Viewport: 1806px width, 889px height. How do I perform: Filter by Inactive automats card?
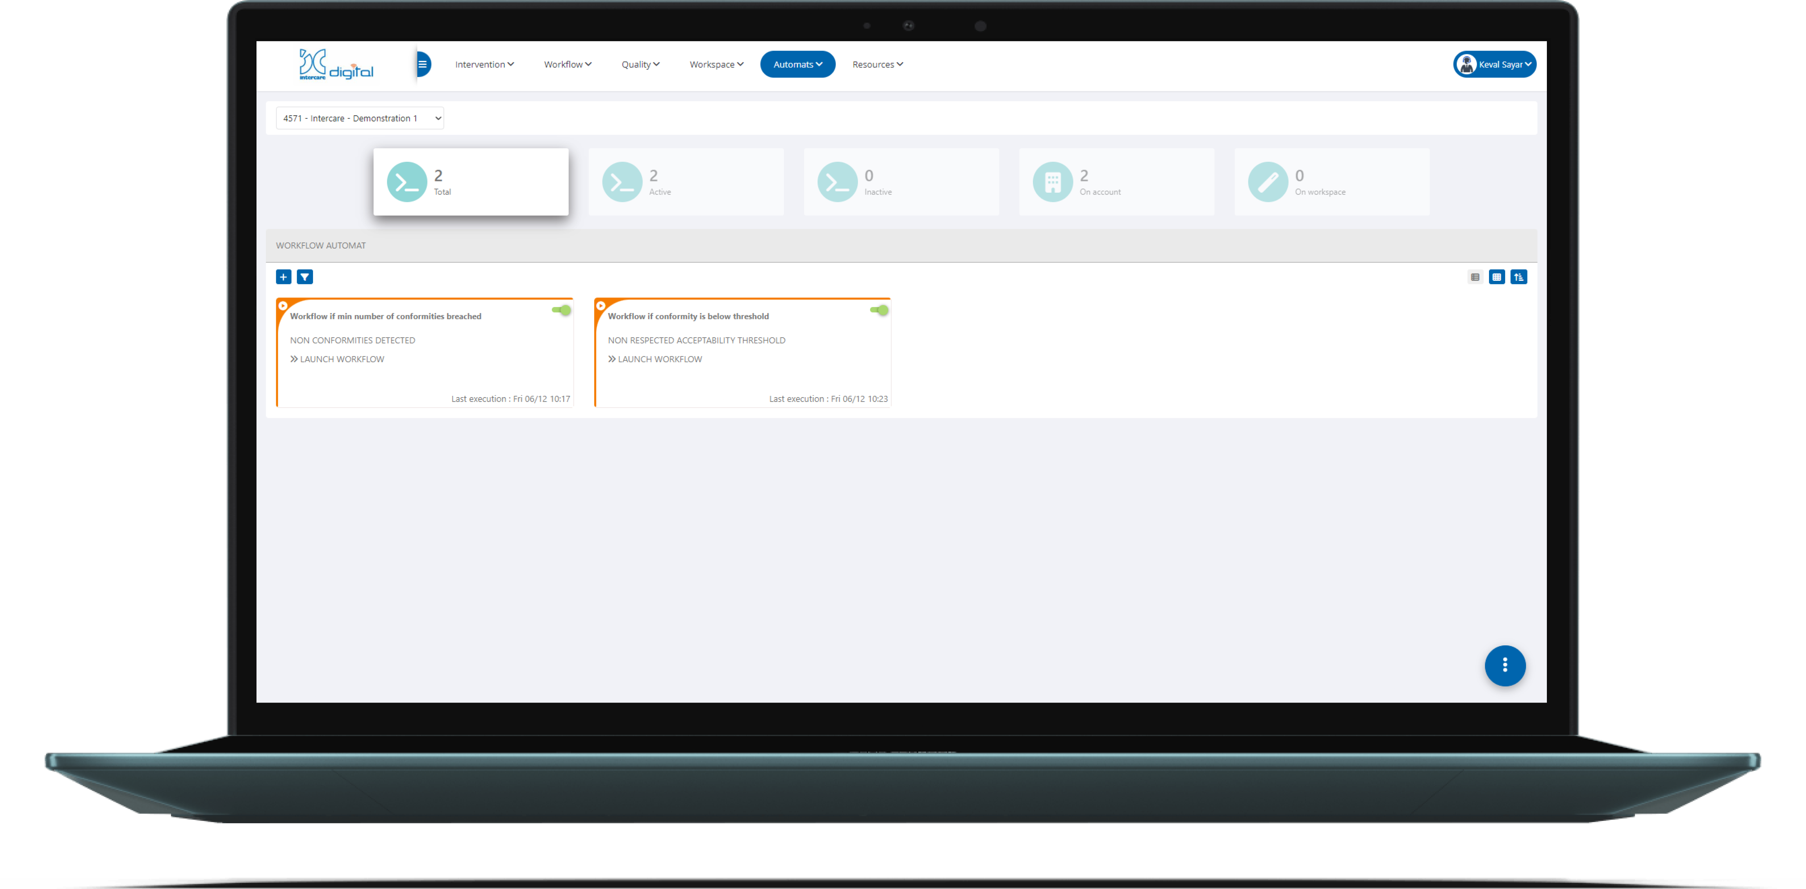(x=902, y=181)
